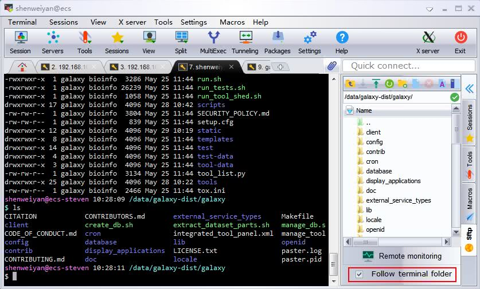Viewport: 480px width, 289px height.
Task: Switch to the home tab
Action: coord(22,67)
